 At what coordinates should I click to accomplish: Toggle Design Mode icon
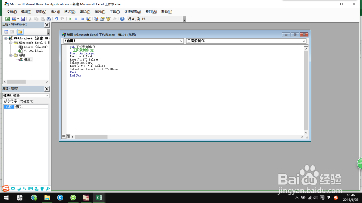pyautogui.click(x=88, y=19)
